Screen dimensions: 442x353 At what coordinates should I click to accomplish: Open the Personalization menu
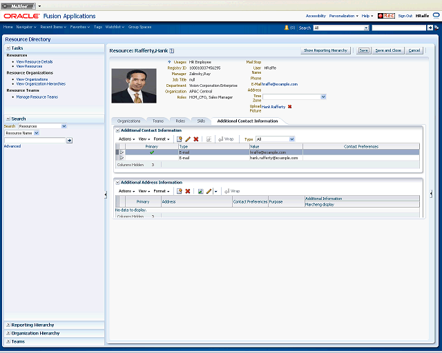coord(344,16)
